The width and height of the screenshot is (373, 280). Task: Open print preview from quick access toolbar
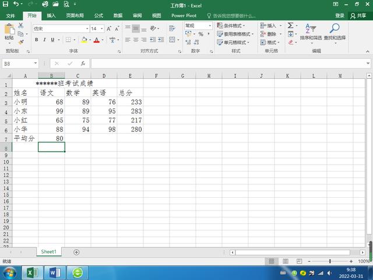(x=66, y=4)
